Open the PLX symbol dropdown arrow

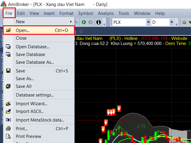tap(148, 22)
